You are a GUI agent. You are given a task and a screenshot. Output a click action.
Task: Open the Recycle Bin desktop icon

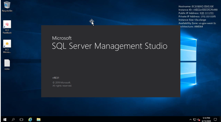tap(7, 7)
